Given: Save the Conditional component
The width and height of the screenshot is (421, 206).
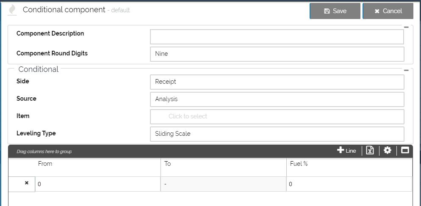Looking at the screenshot, I should coord(335,11).
